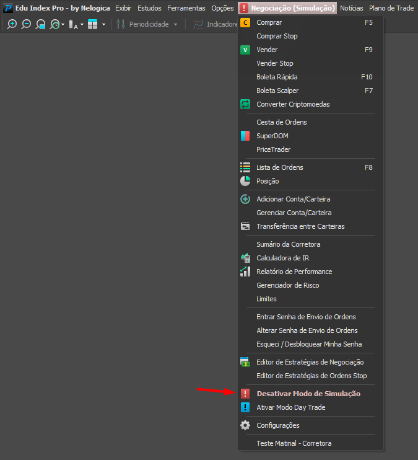
Task: Click the SuperDOM blue-red icon
Action: [x=245, y=136]
